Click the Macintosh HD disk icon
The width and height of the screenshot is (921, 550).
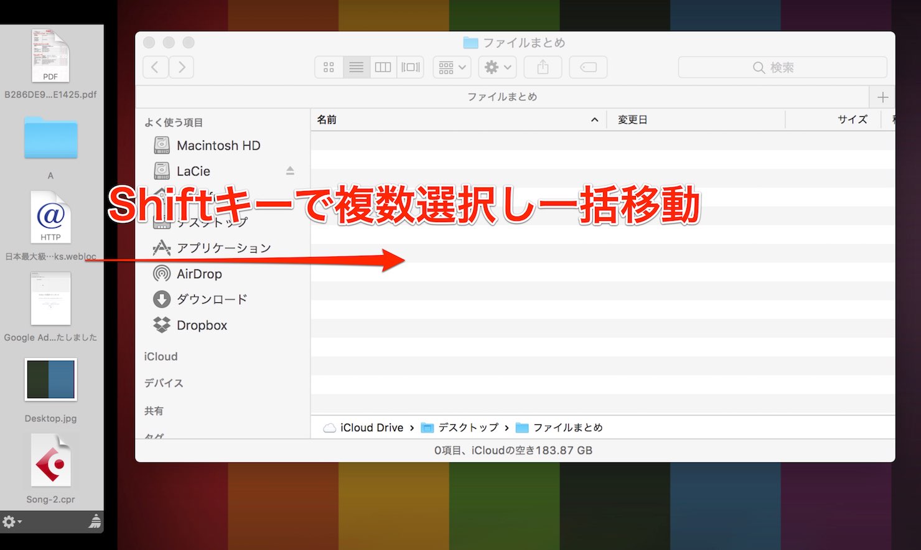point(162,146)
